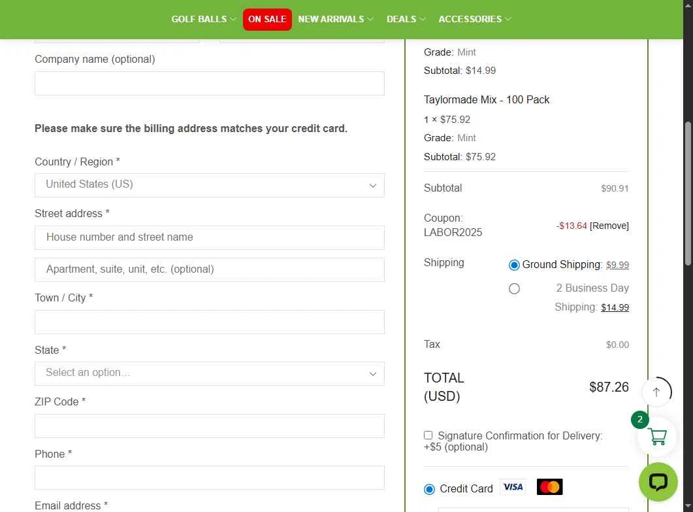The width and height of the screenshot is (693, 512).
Task: Click the Mastercard logo
Action: (549, 486)
